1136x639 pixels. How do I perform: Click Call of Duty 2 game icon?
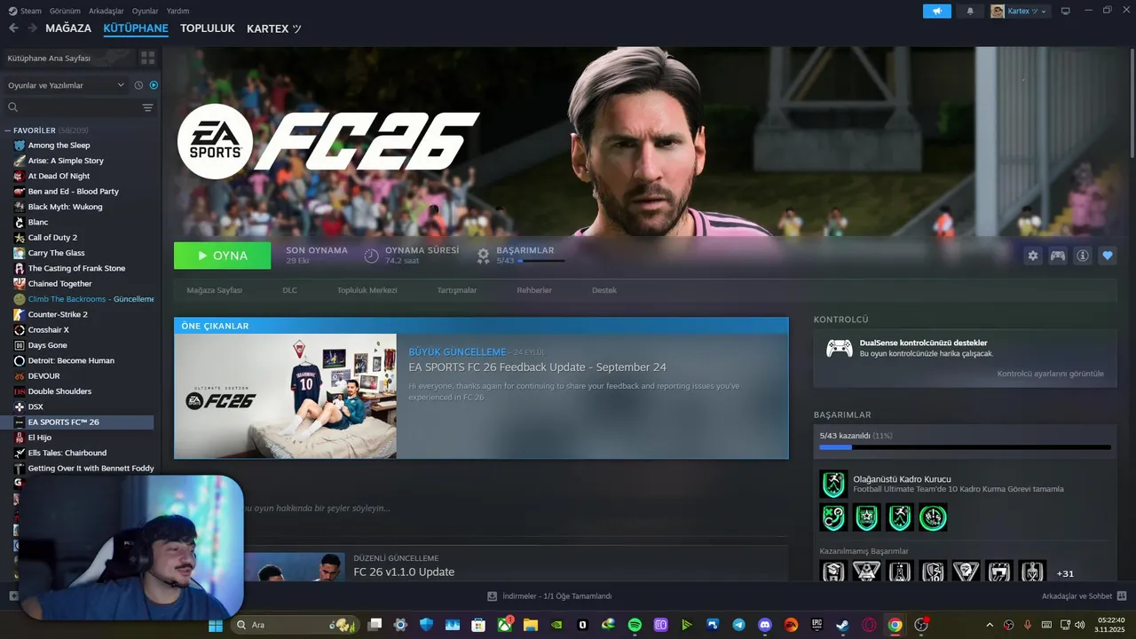20,238
